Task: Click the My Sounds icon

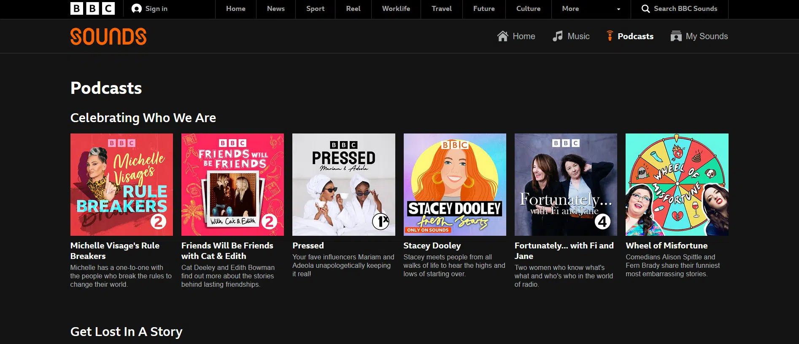Action: coord(676,36)
